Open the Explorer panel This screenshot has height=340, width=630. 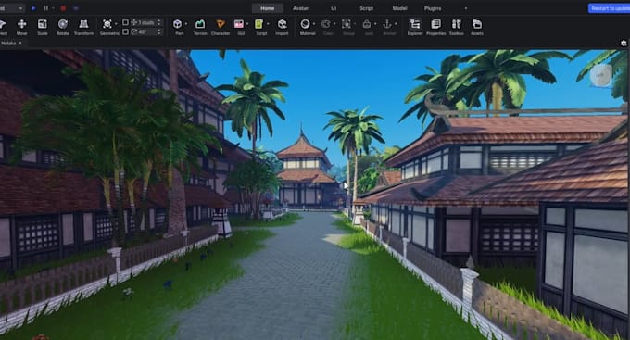(x=415, y=27)
